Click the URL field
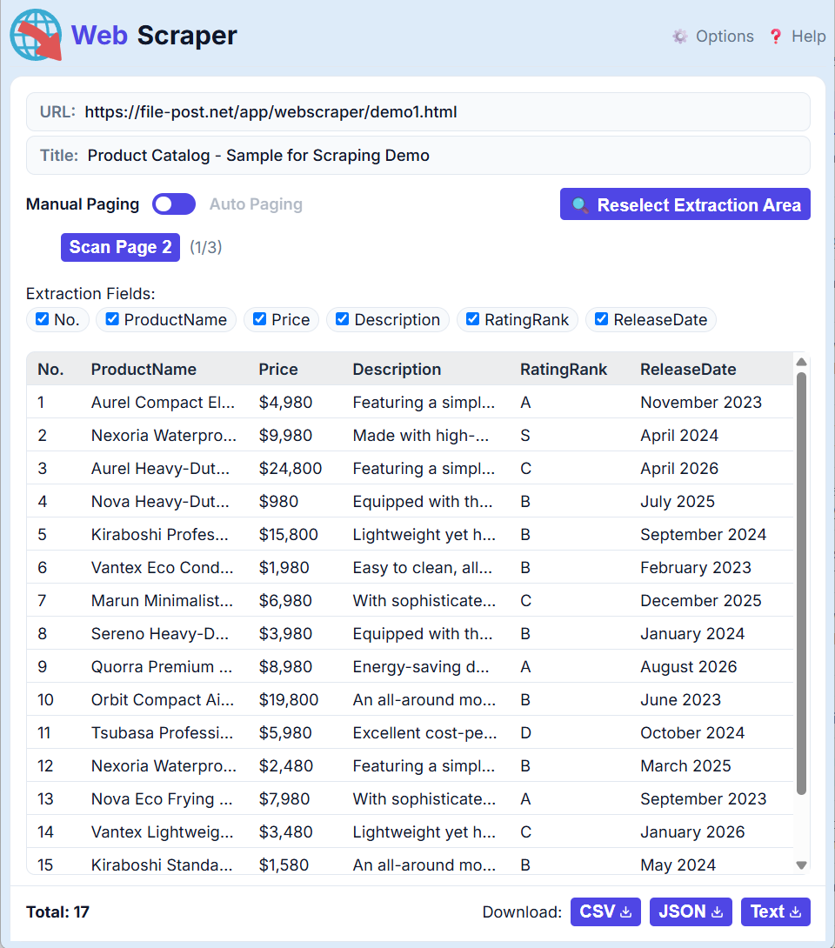This screenshot has height=948, width=835. tap(418, 112)
